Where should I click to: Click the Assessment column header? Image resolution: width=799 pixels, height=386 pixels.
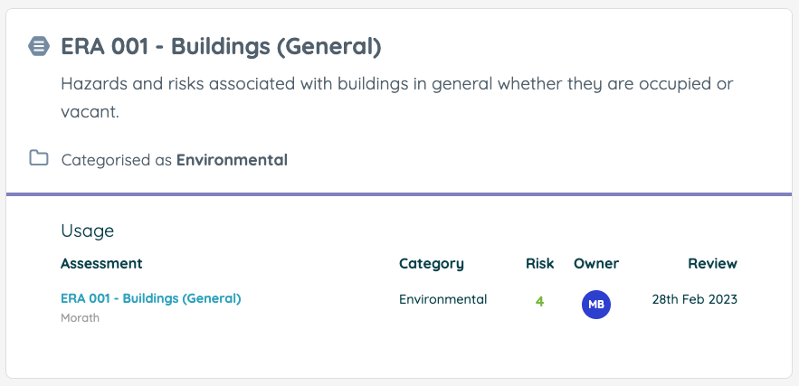tap(101, 264)
